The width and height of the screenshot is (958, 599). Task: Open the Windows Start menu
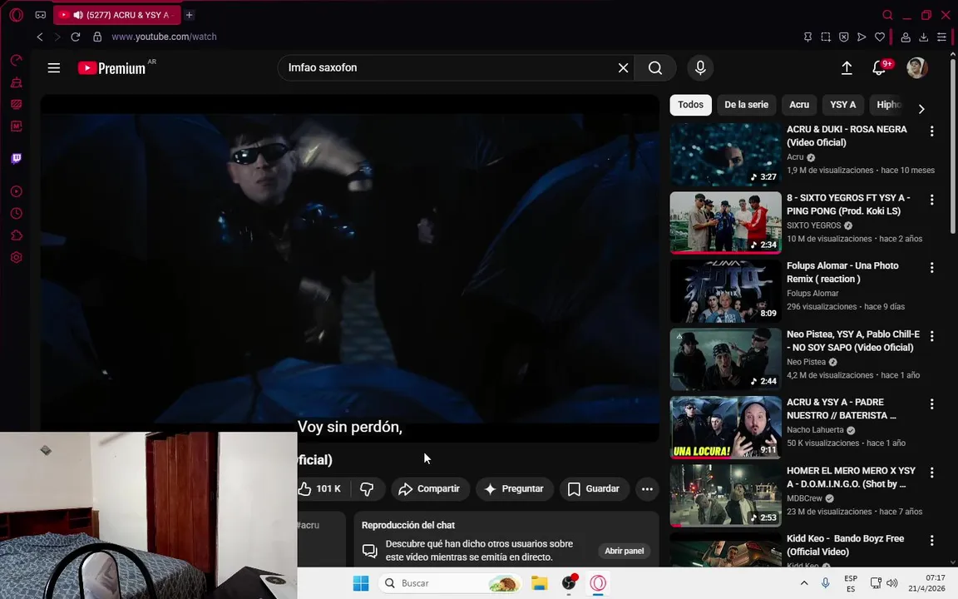(x=361, y=583)
